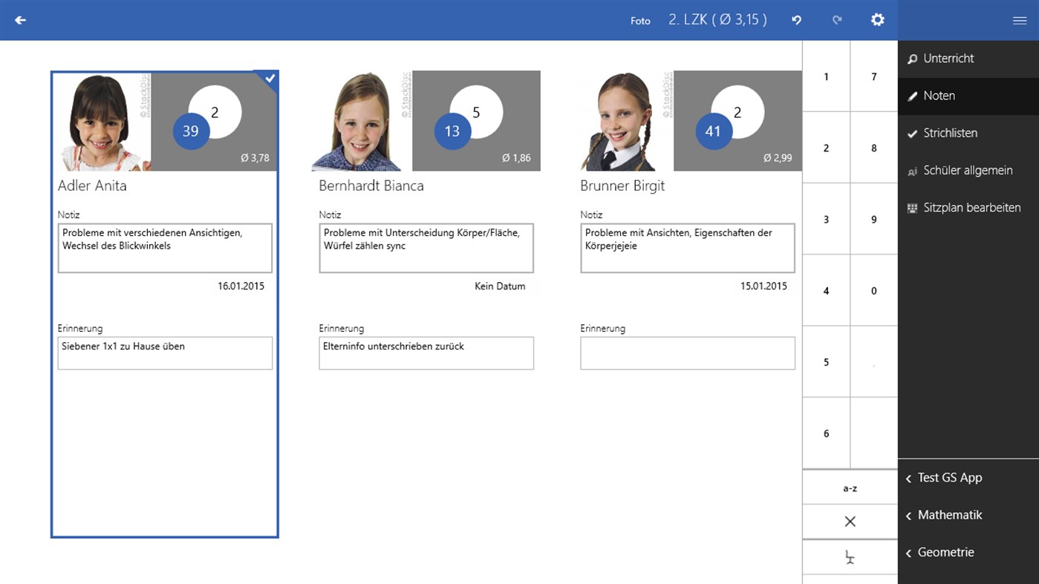Click the redo arrow icon
This screenshot has width=1039, height=584.
pyautogui.click(x=837, y=20)
